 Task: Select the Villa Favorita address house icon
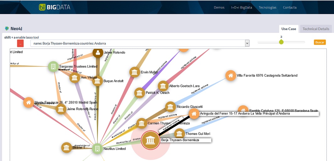tap(231, 75)
